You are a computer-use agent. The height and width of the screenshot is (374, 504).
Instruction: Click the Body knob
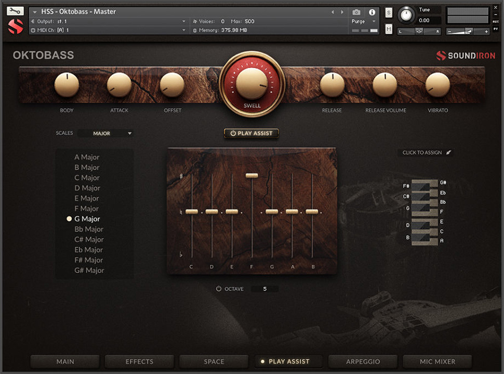(x=67, y=85)
